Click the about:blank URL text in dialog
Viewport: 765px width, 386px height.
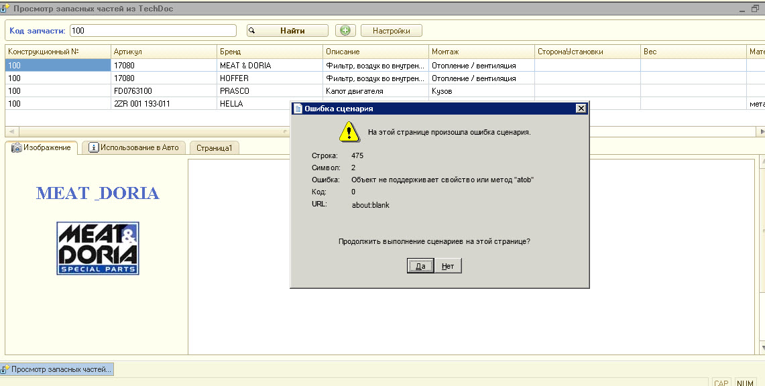pyautogui.click(x=370, y=205)
